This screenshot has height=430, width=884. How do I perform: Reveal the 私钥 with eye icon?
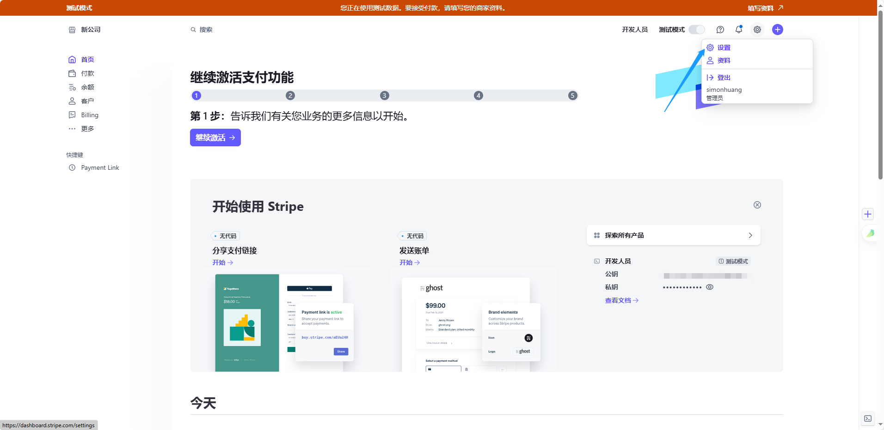[710, 287]
